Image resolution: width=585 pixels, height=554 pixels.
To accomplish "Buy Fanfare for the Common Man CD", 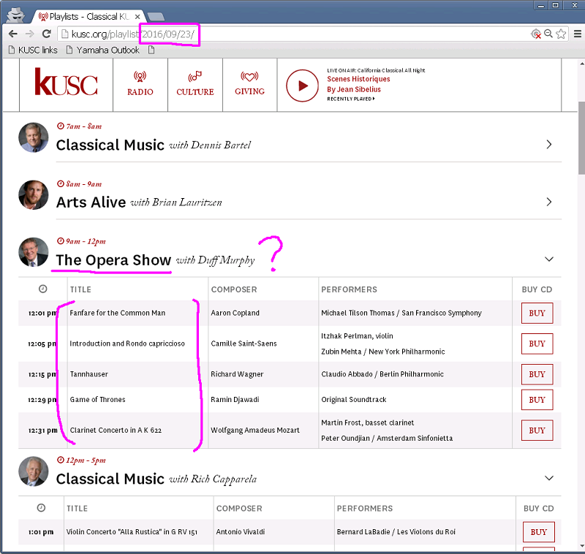I will tap(537, 313).
